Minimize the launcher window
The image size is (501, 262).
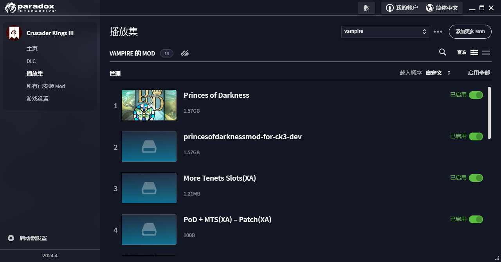[472, 8]
